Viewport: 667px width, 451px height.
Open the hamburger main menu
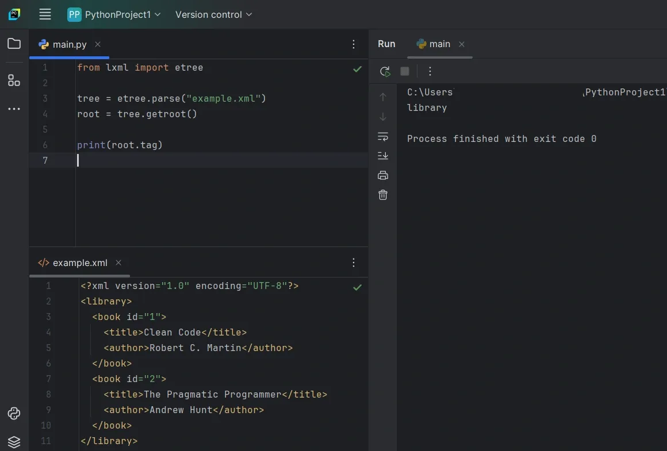pos(45,14)
